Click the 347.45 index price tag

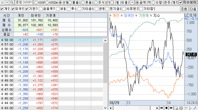coord(191,54)
